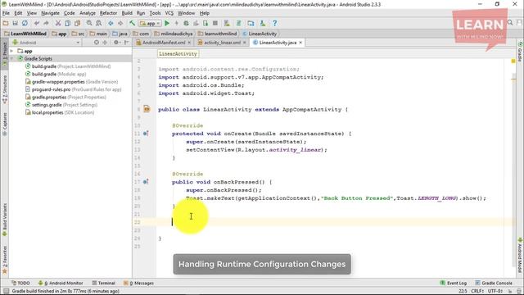Open the Messages tool window
This screenshot has height=295, width=524.
(138, 283)
